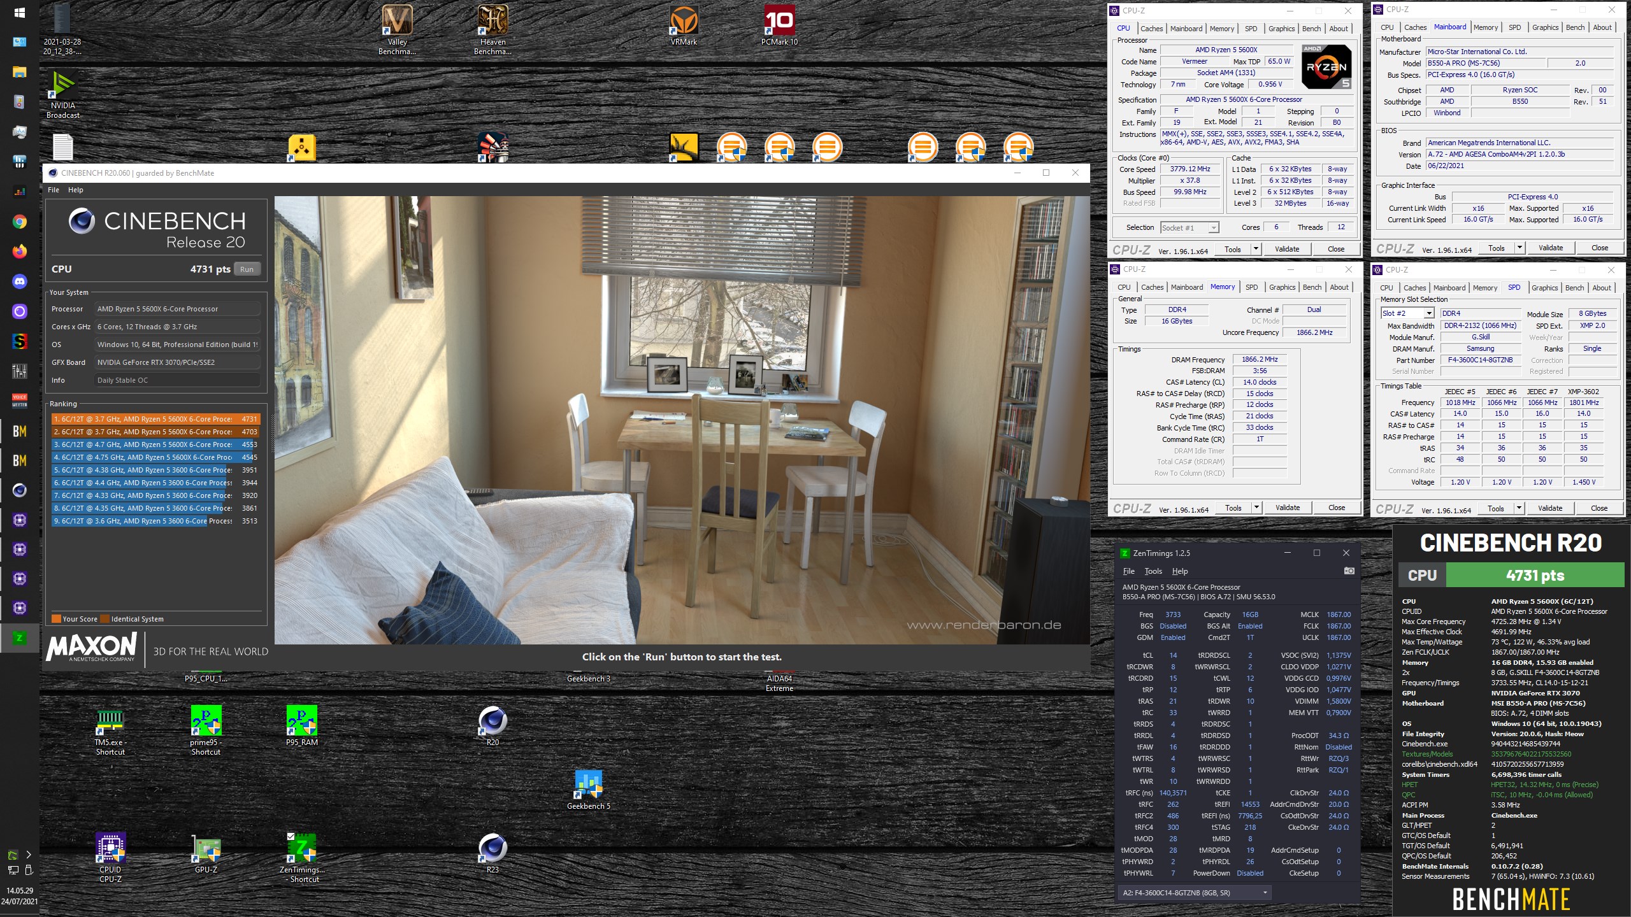Image resolution: width=1631 pixels, height=917 pixels.
Task: Open the Socket #1 selection dropdown in CPU-Z
Action: 1189,227
